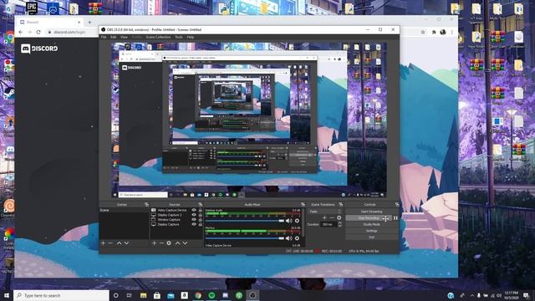Hide the Video Capture Device source
This screenshot has height=301, width=535.
coord(194,210)
